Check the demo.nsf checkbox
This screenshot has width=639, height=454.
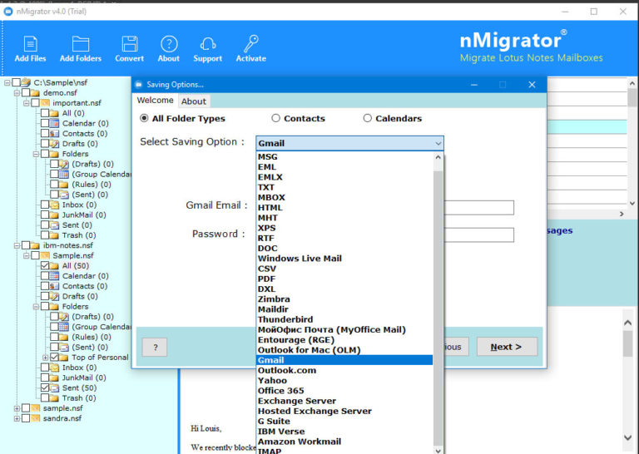point(26,93)
